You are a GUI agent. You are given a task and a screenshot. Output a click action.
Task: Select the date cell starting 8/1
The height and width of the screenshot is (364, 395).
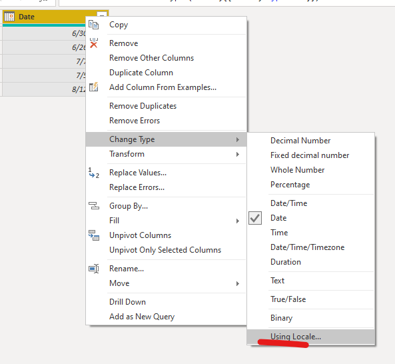(x=44, y=89)
